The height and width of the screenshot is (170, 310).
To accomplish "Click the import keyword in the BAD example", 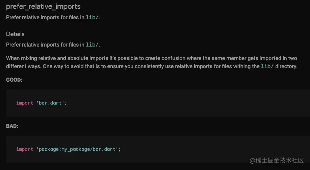I will (x=25, y=149).
